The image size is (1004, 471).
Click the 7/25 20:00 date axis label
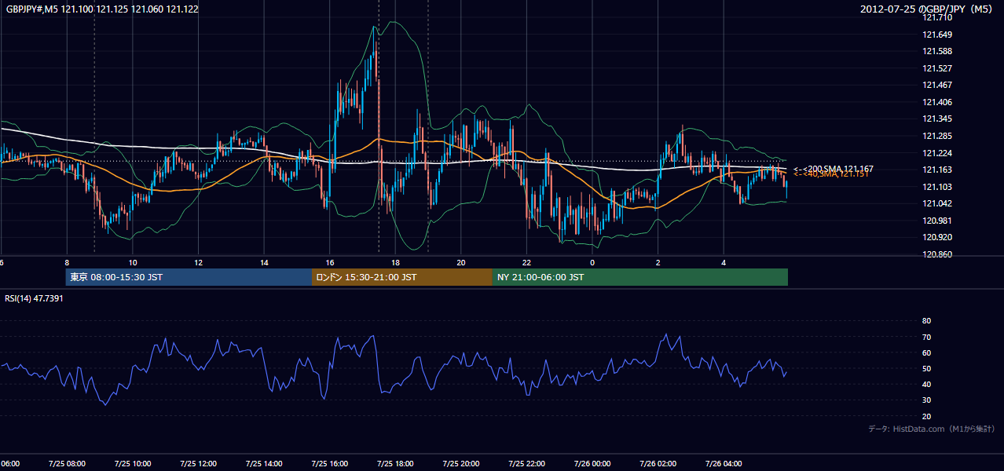coord(460,464)
